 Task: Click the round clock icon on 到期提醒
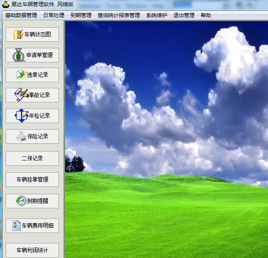coord(22,201)
